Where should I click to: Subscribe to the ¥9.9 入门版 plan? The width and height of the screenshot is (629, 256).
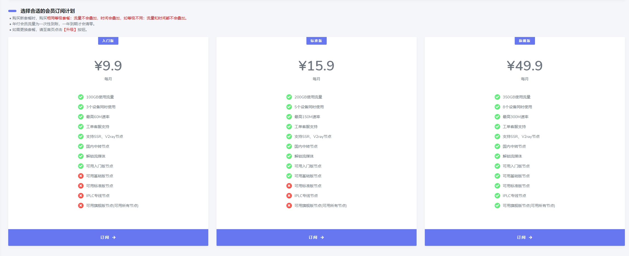coord(108,237)
